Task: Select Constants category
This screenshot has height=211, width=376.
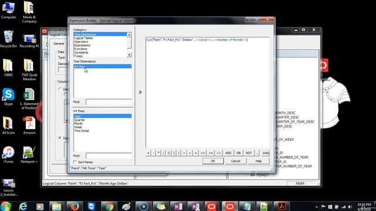Action: pos(100,52)
